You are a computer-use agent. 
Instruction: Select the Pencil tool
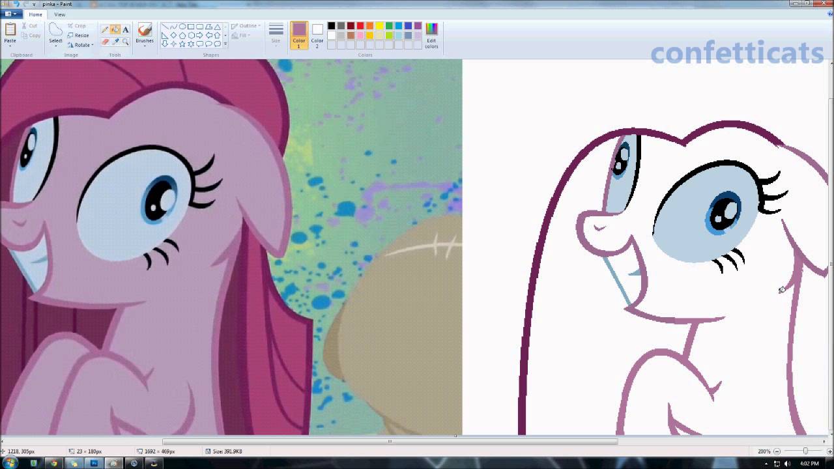[105, 30]
